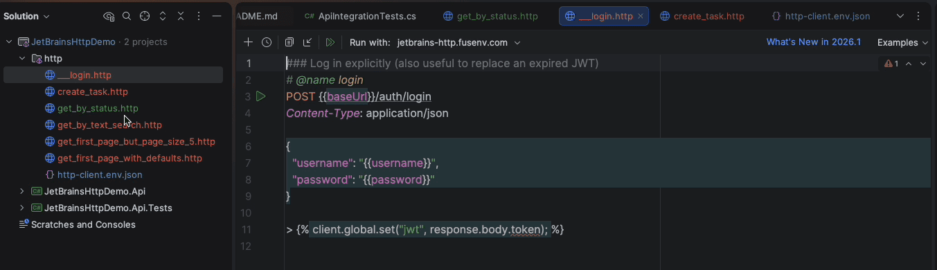The height and width of the screenshot is (270, 937).
Task: Click the @name login comment line
Action: [x=325, y=80]
